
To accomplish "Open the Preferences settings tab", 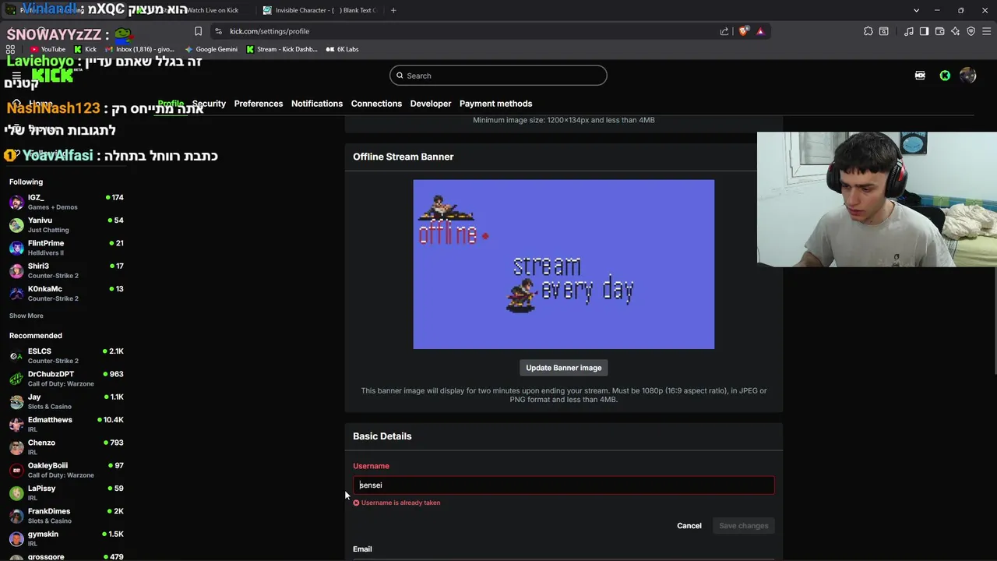I will [259, 104].
